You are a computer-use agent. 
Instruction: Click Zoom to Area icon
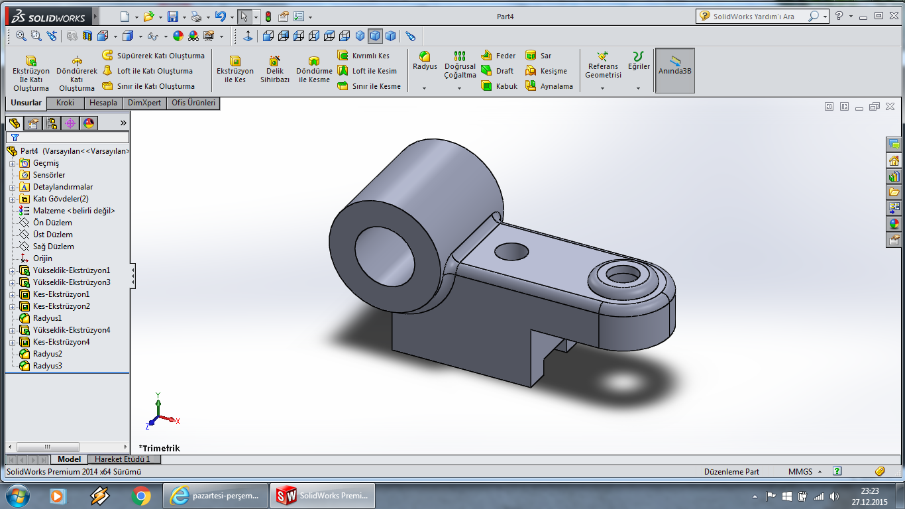coord(36,36)
